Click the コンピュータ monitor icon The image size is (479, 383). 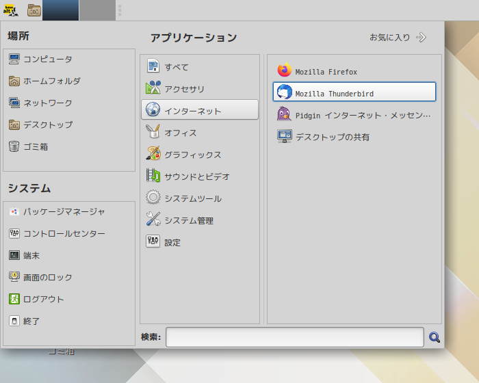[x=14, y=59]
